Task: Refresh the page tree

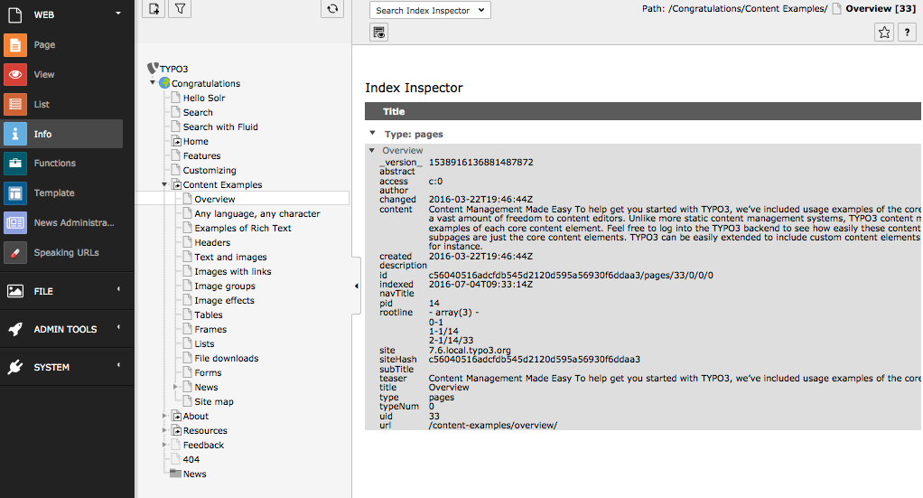Action: coord(333,8)
